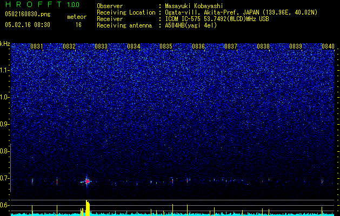Click the version number 1.00
Viewport: 340px width, 216px height.
click(x=74, y=4)
